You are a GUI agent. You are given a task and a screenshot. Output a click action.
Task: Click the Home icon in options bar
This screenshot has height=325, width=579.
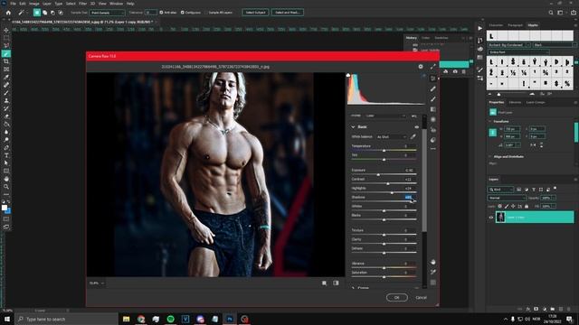point(8,13)
